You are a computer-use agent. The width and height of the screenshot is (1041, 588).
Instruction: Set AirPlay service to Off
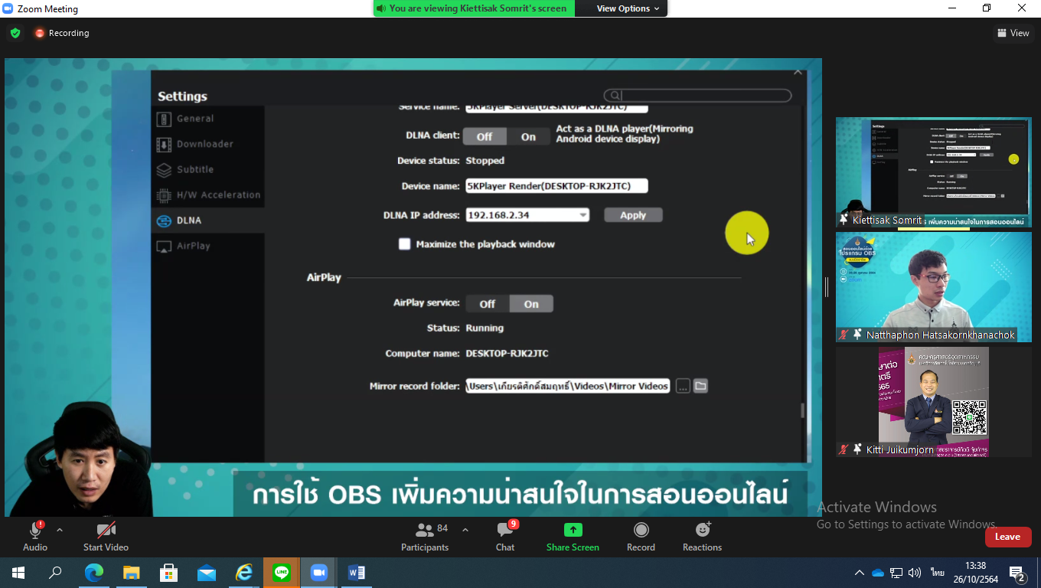click(488, 304)
